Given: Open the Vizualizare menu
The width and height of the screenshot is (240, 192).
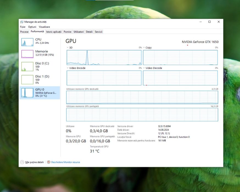Looking at the screenshot, I should click(44, 27).
